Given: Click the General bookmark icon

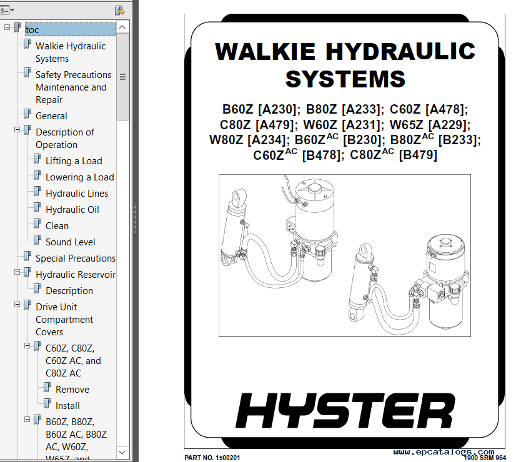Looking at the screenshot, I should pyautogui.click(x=27, y=114).
